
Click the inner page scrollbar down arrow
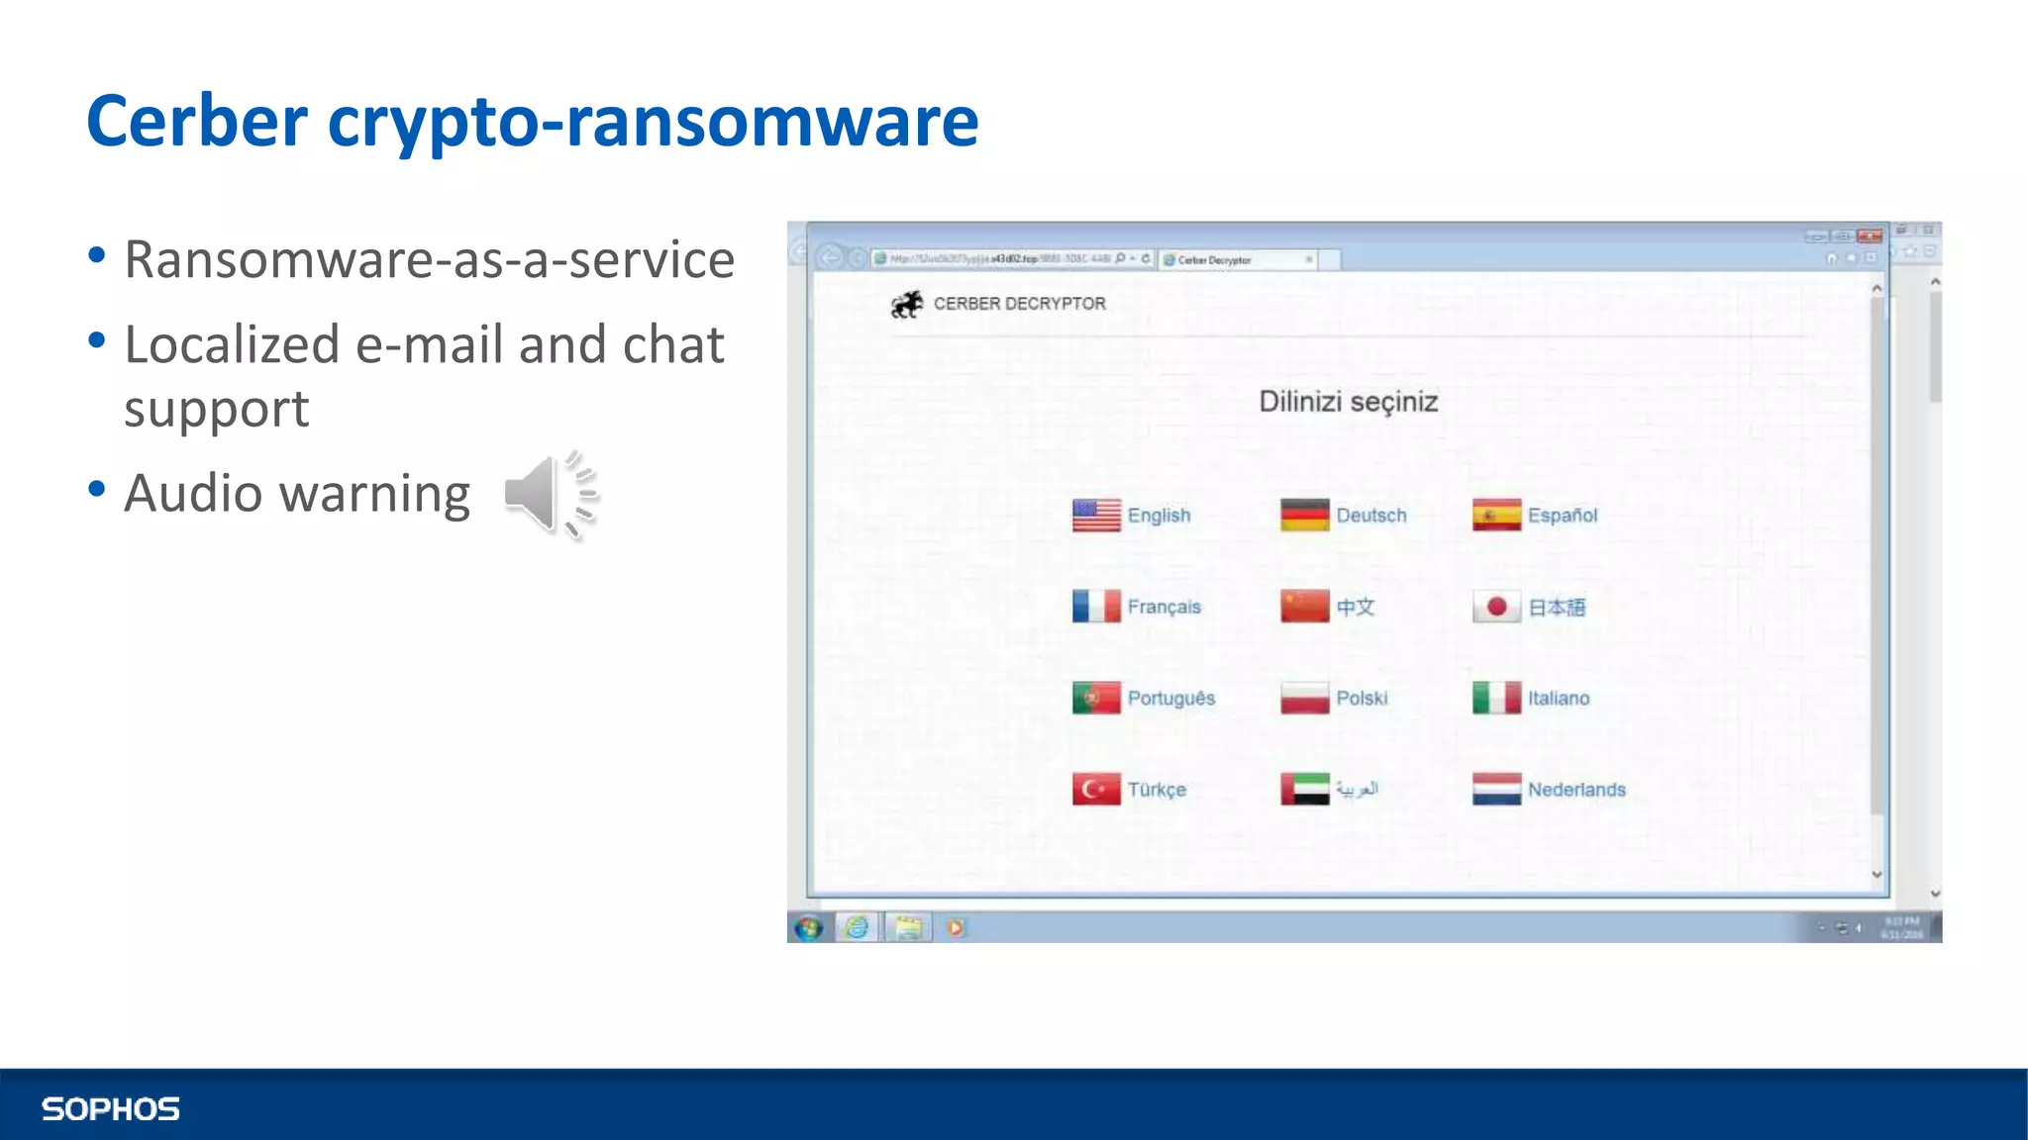(x=1876, y=875)
